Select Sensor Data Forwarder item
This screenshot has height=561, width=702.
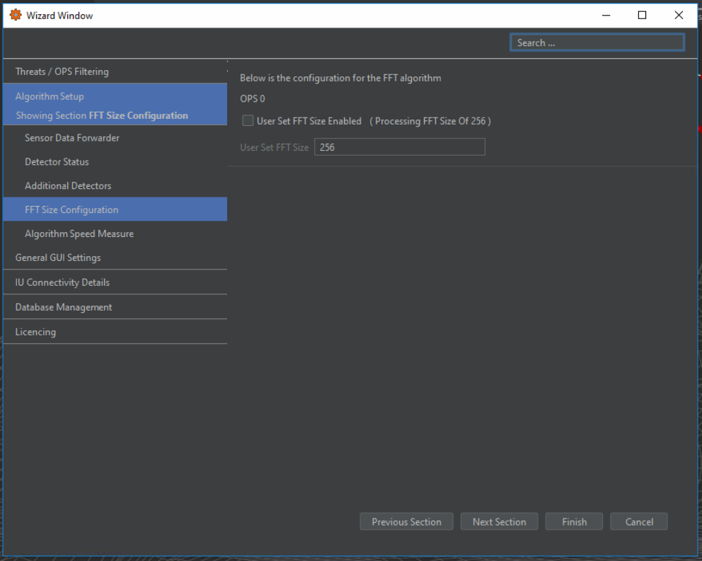pyautogui.click(x=72, y=138)
